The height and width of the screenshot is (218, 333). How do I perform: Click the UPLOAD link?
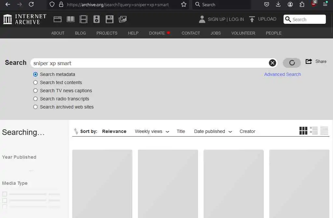coord(267,19)
